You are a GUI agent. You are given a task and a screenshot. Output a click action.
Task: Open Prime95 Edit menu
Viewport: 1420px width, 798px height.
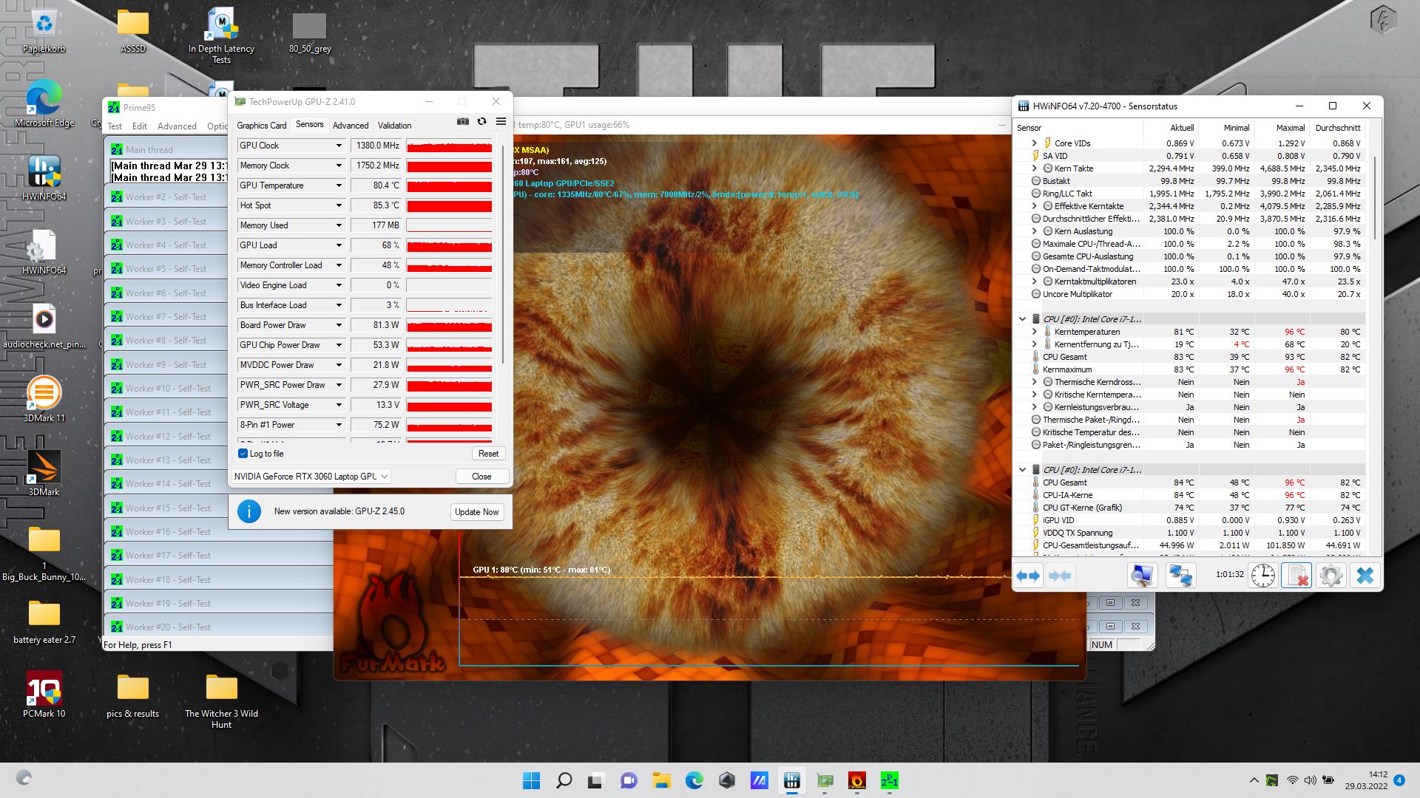[x=140, y=126]
